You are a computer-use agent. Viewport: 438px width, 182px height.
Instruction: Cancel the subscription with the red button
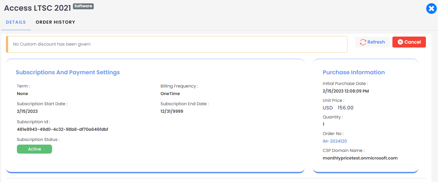point(409,42)
